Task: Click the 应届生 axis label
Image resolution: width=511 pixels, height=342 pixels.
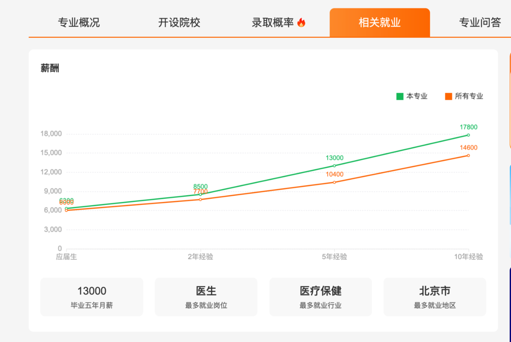Action: tap(66, 257)
